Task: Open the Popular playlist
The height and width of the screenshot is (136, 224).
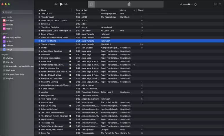Action: pos(10,62)
